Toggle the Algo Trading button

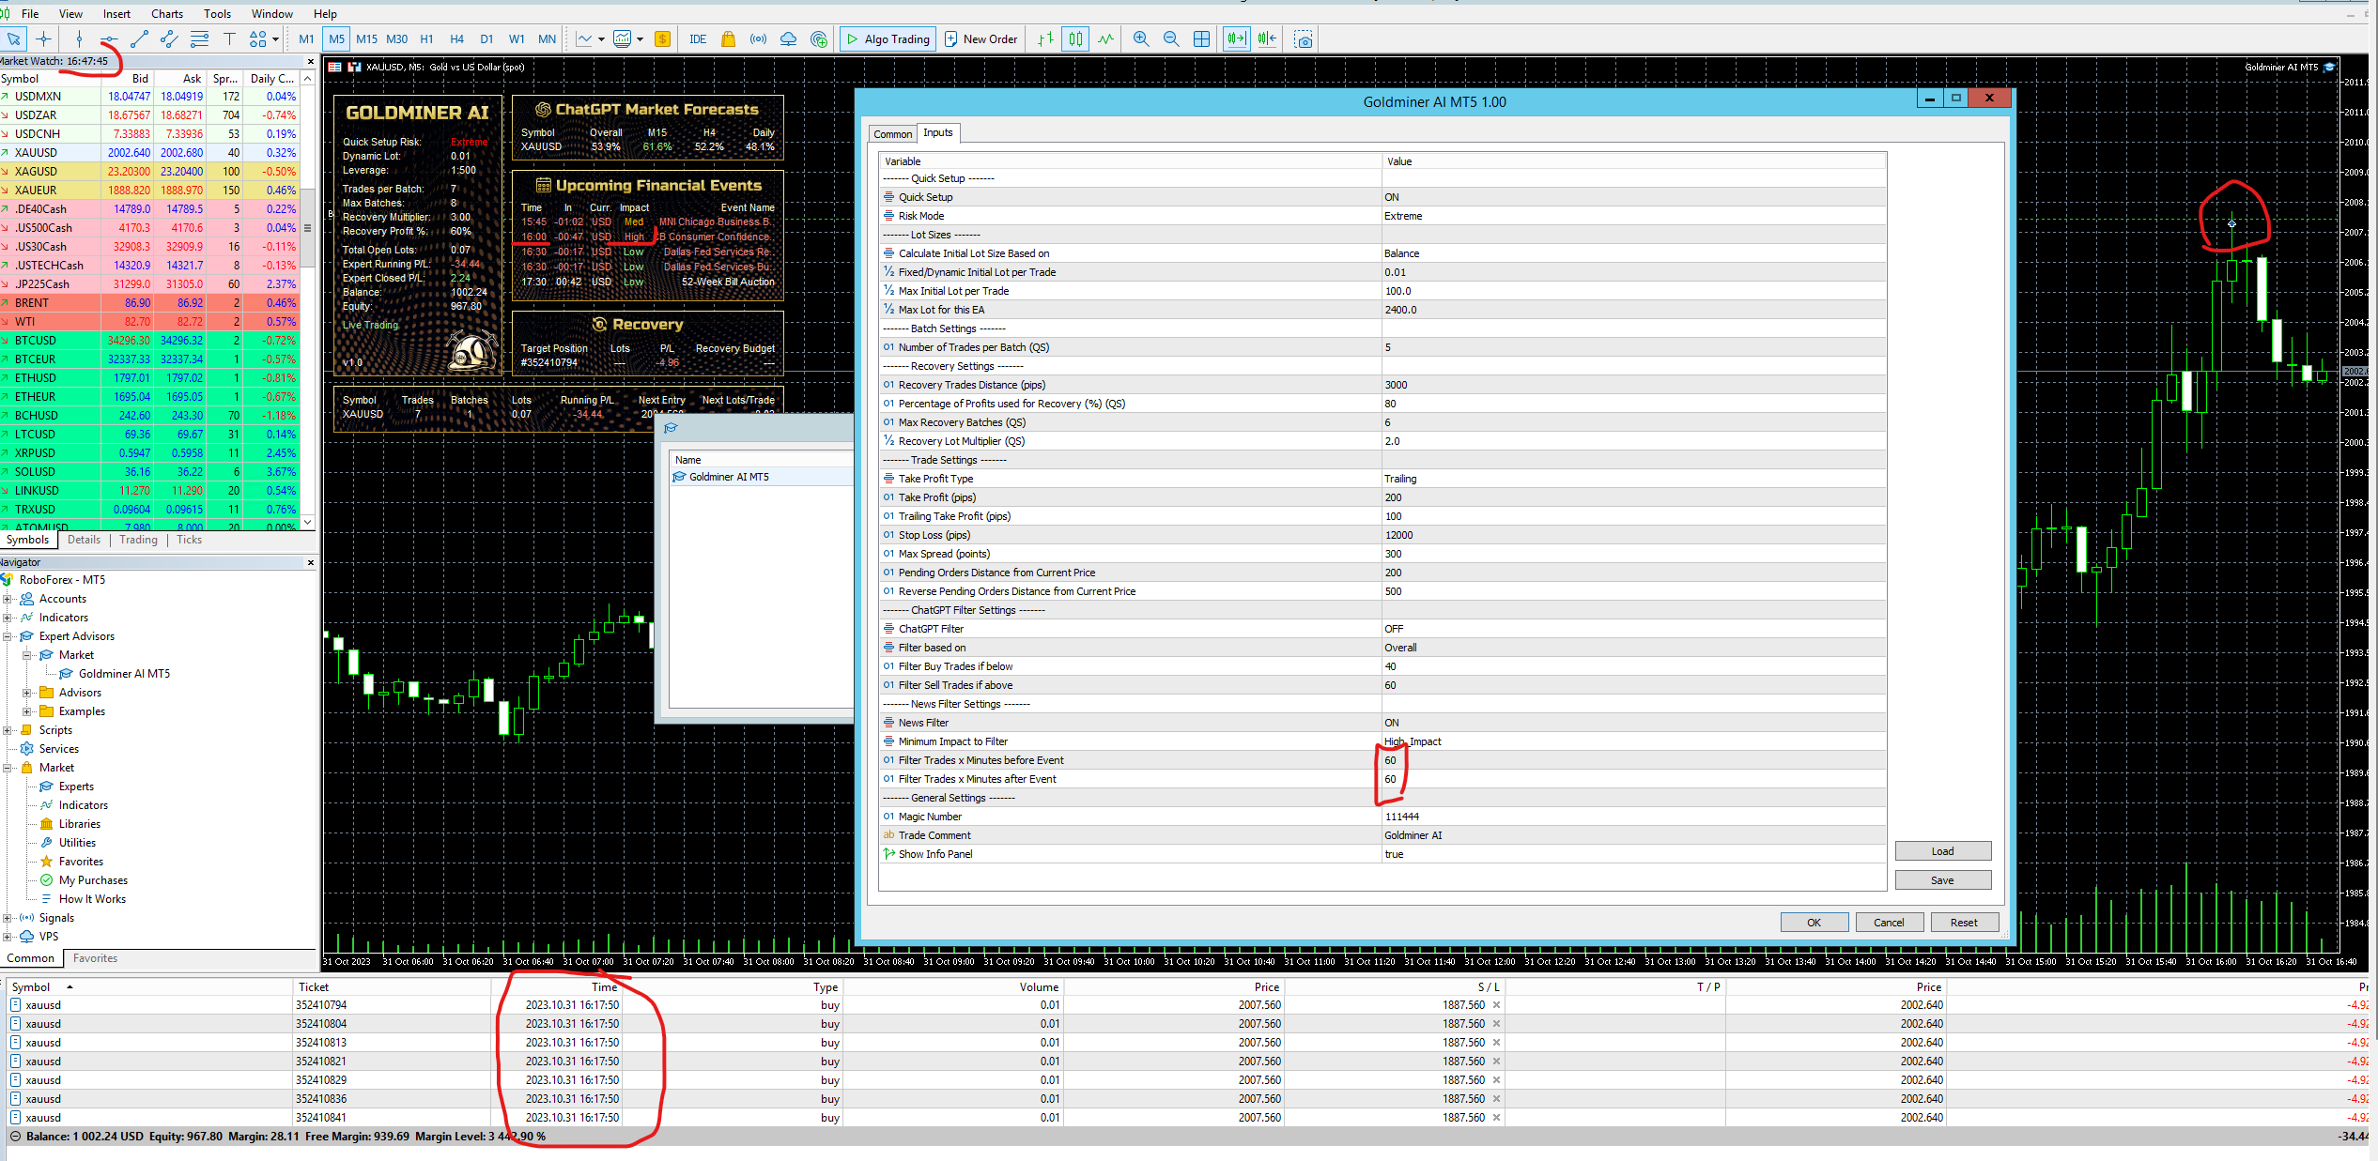coord(888,39)
